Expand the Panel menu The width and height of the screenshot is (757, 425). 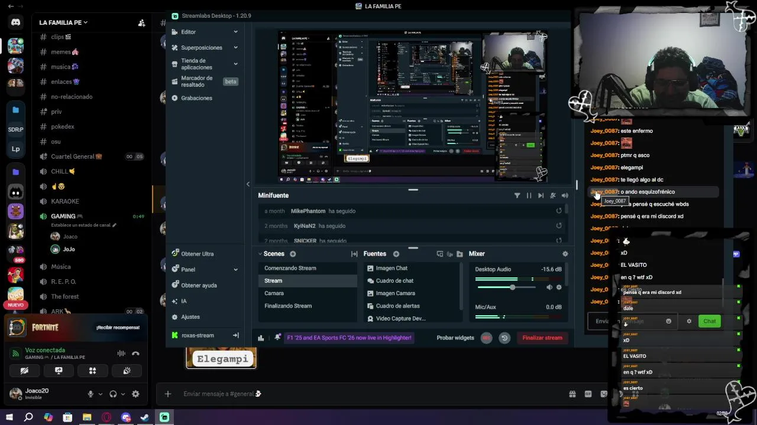(205, 269)
